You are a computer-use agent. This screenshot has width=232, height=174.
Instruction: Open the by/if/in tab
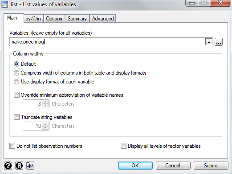[33, 19]
